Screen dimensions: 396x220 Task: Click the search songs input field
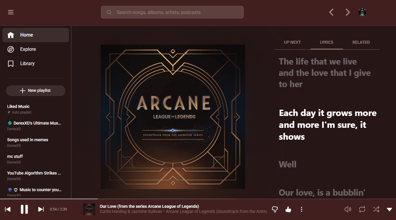point(172,12)
